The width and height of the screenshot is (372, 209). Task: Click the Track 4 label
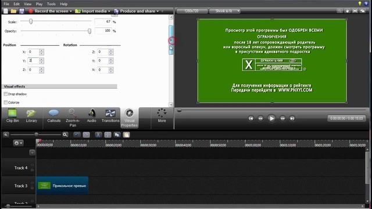tap(21, 168)
